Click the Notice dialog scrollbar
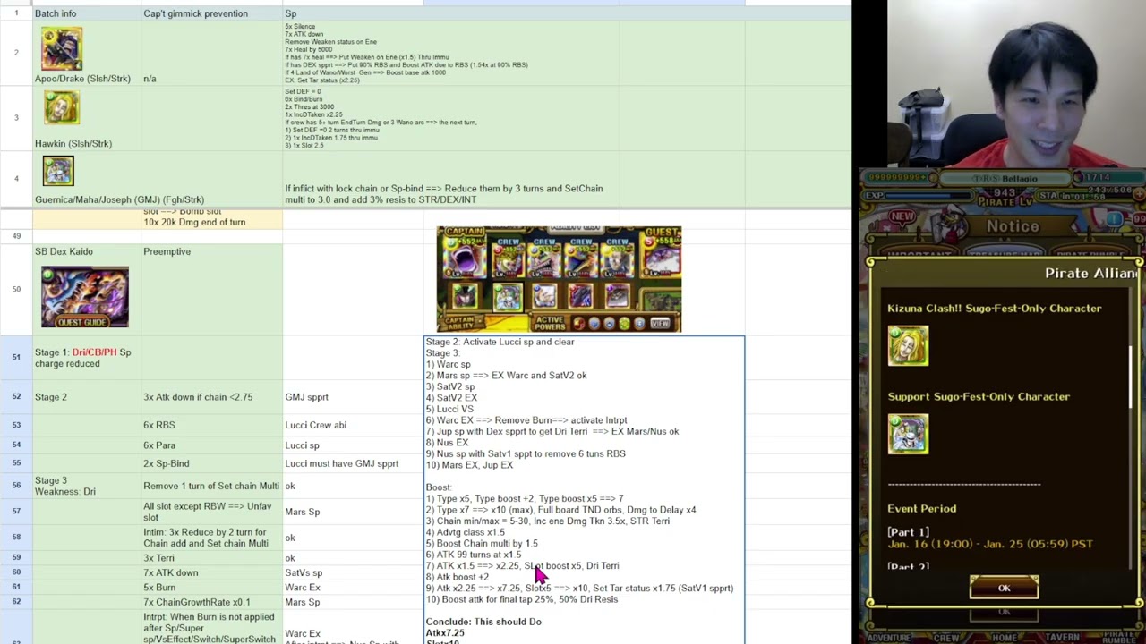Viewport: 1146px width, 644px height. pyautogui.click(x=1131, y=376)
